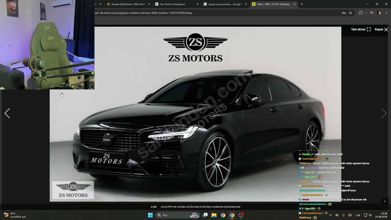Show hidden system tray icons
The image size is (391, 220).
click(330, 215)
